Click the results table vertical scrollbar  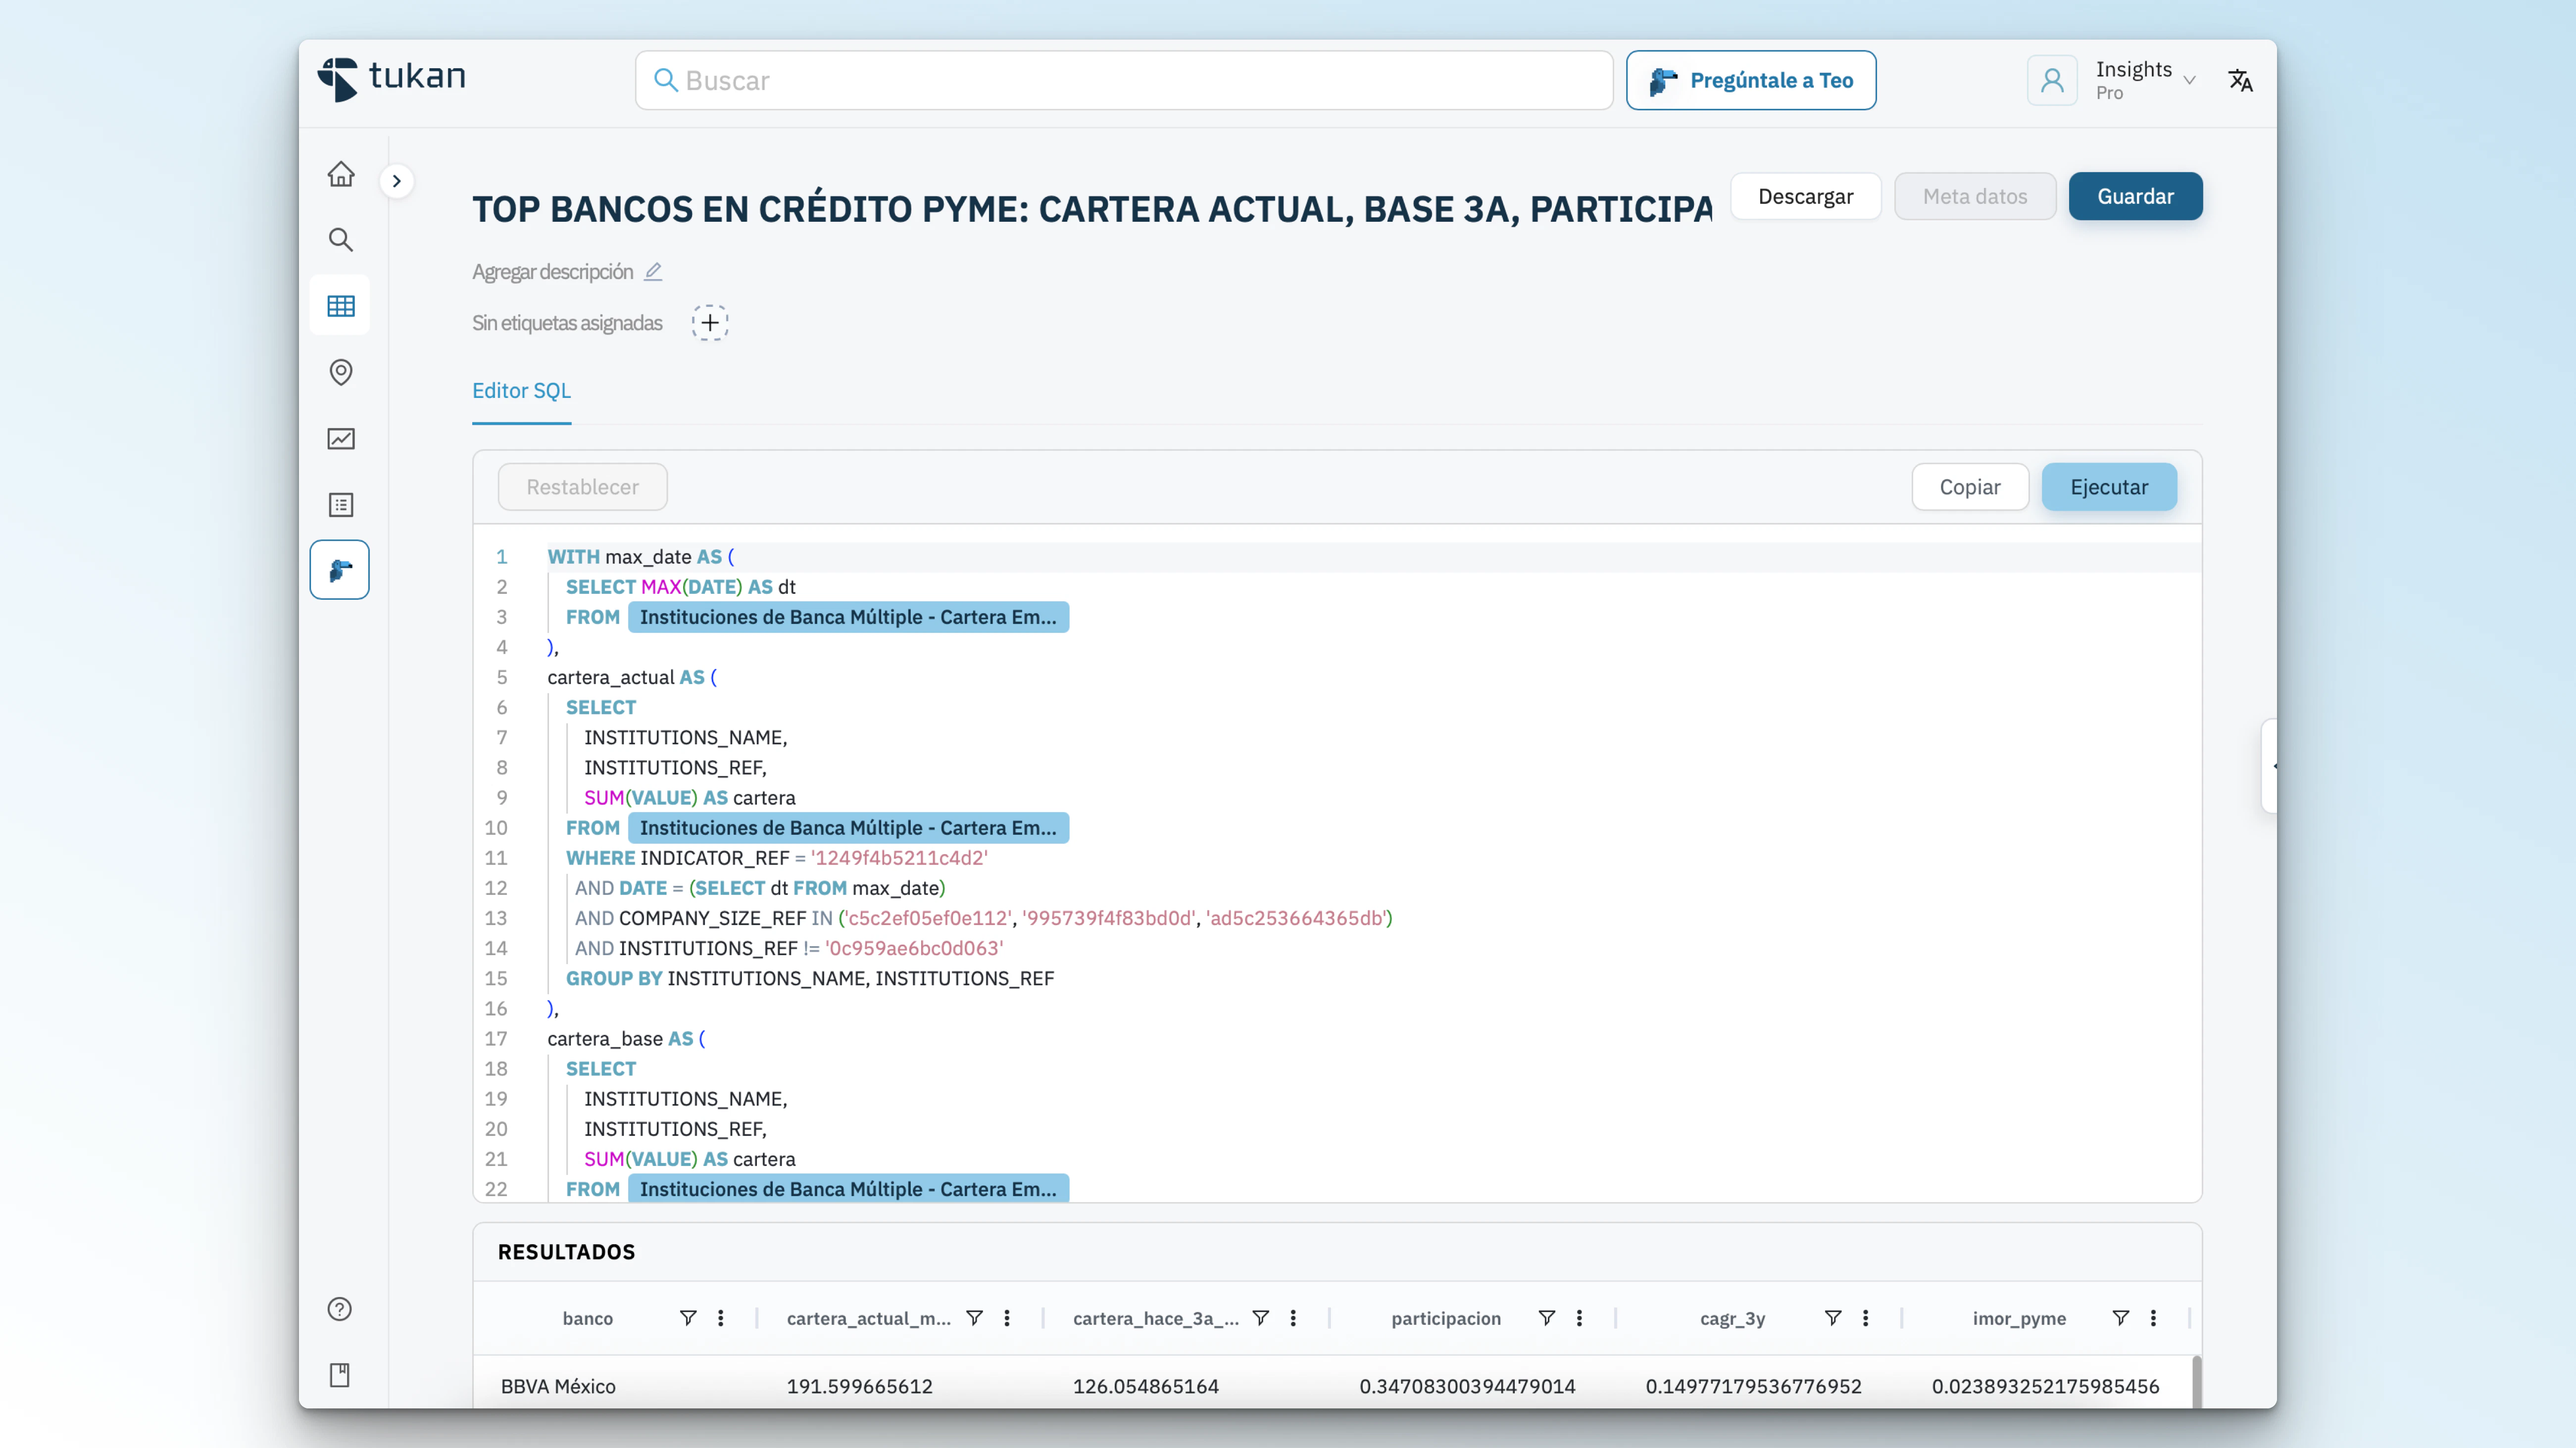click(x=2196, y=1382)
